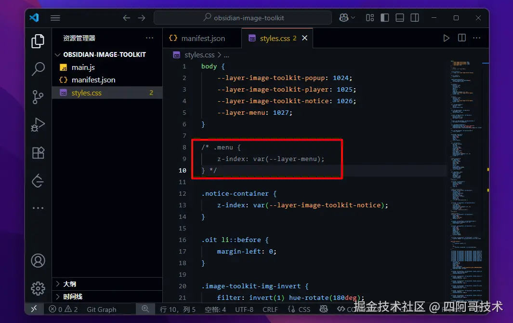Screen dimensions: 513x323
Task: Change CRLF end of line sequence
Action: (x=270, y=309)
